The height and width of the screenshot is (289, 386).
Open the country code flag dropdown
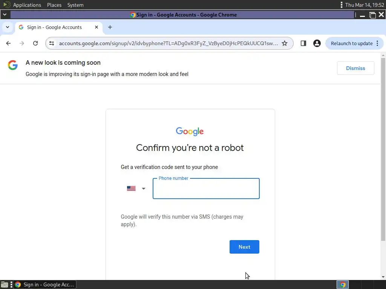coord(136,189)
